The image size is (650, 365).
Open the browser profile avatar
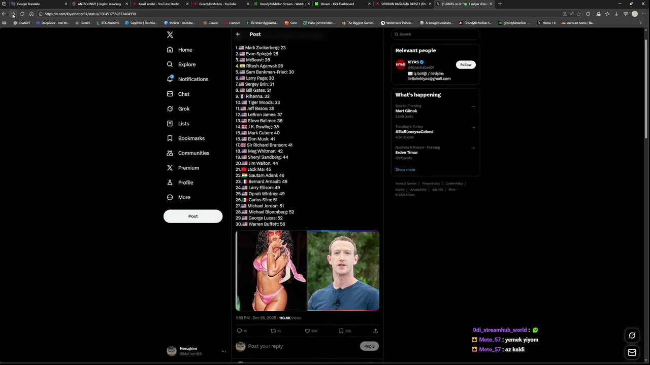(635, 14)
